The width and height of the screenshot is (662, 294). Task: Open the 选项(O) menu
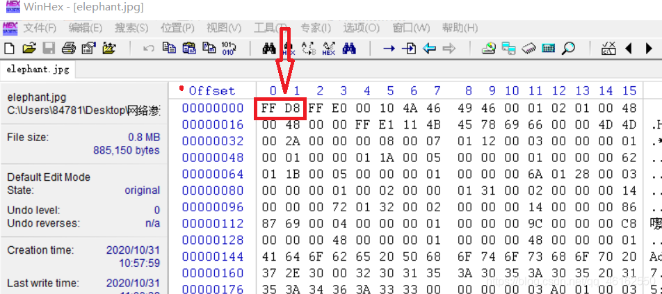pos(362,28)
